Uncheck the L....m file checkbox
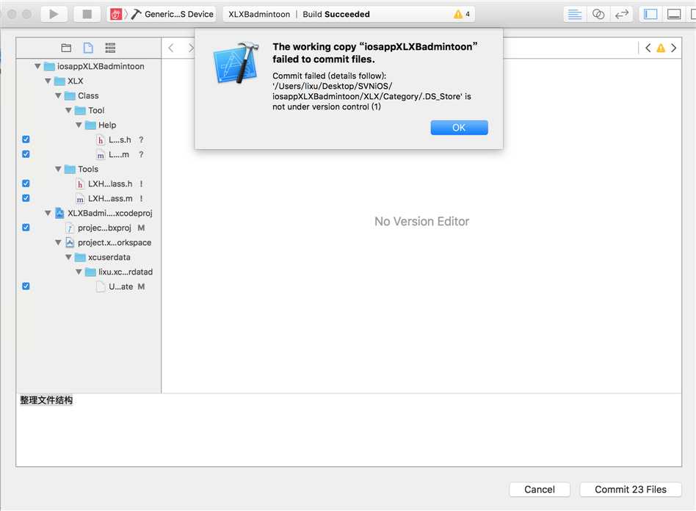Screen dimensions: 696x511 point(26,154)
